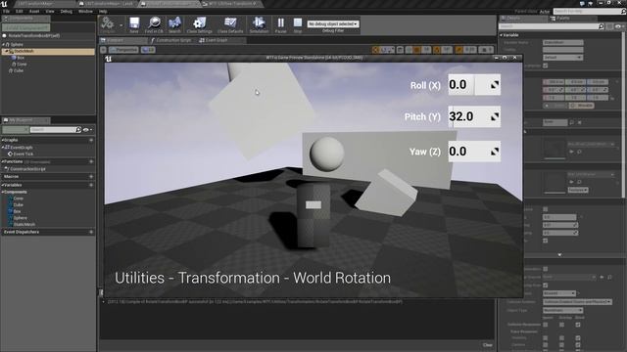Select the StaticMesh component row
This screenshot has width=627, height=352.
pos(48,51)
